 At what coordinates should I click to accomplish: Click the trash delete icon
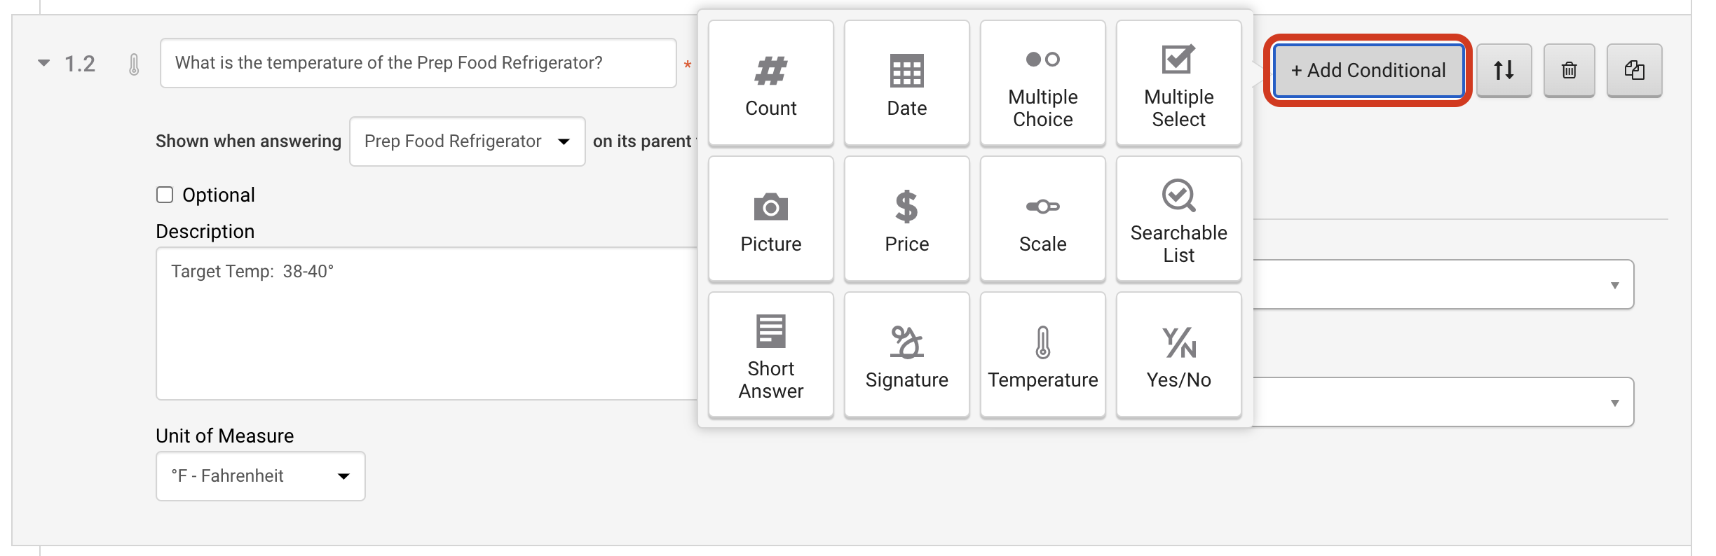(1569, 70)
